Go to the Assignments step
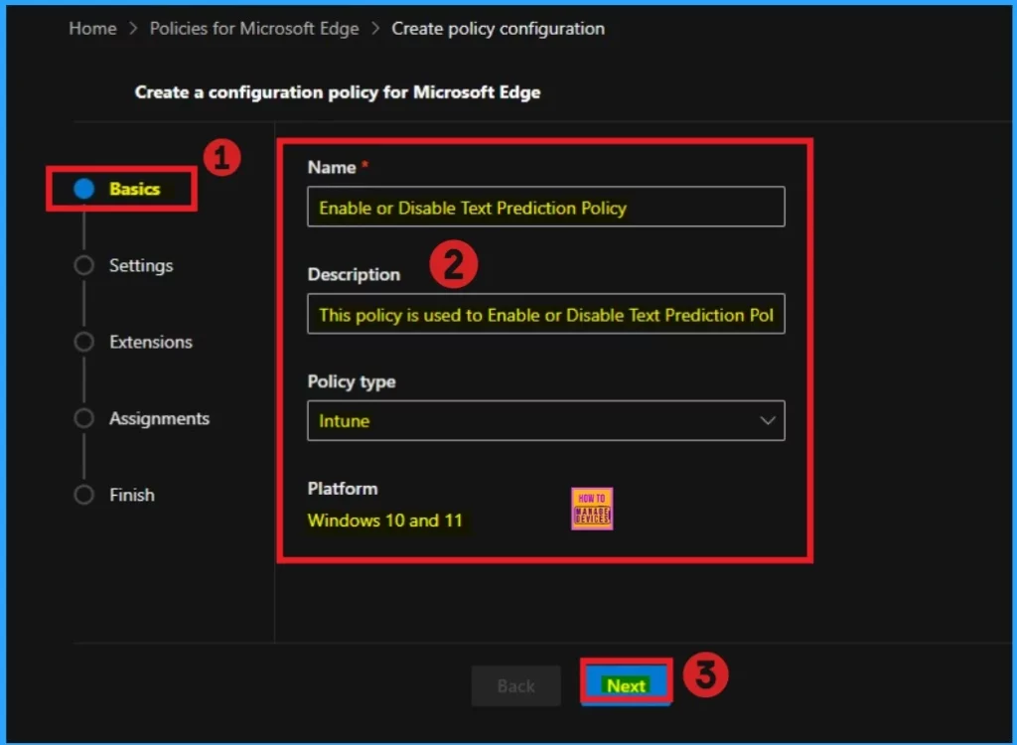The width and height of the screenshot is (1017, 745). [159, 418]
